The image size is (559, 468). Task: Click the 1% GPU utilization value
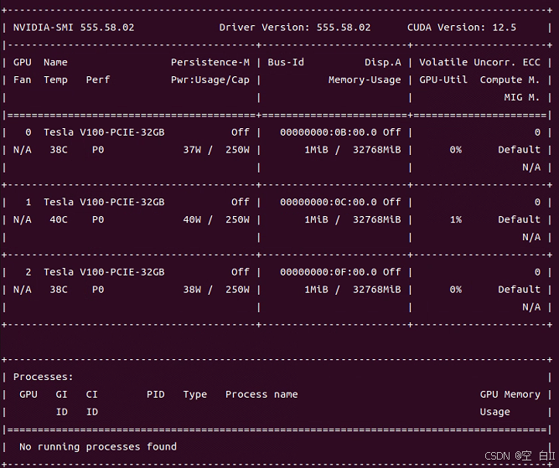point(456,219)
